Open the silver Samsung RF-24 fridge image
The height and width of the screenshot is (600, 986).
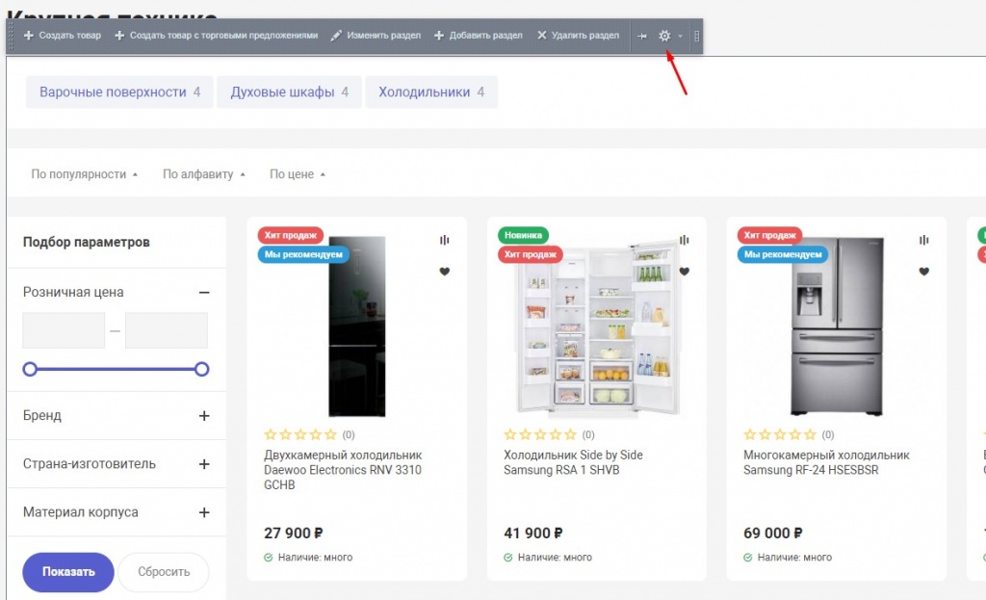pyautogui.click(x=837, y=326)
